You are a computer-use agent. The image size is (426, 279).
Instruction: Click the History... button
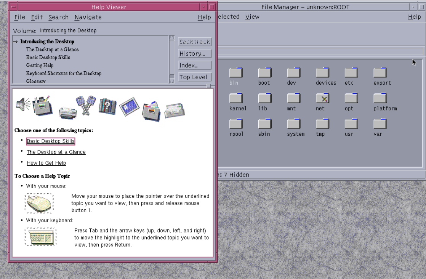point(194,54)
